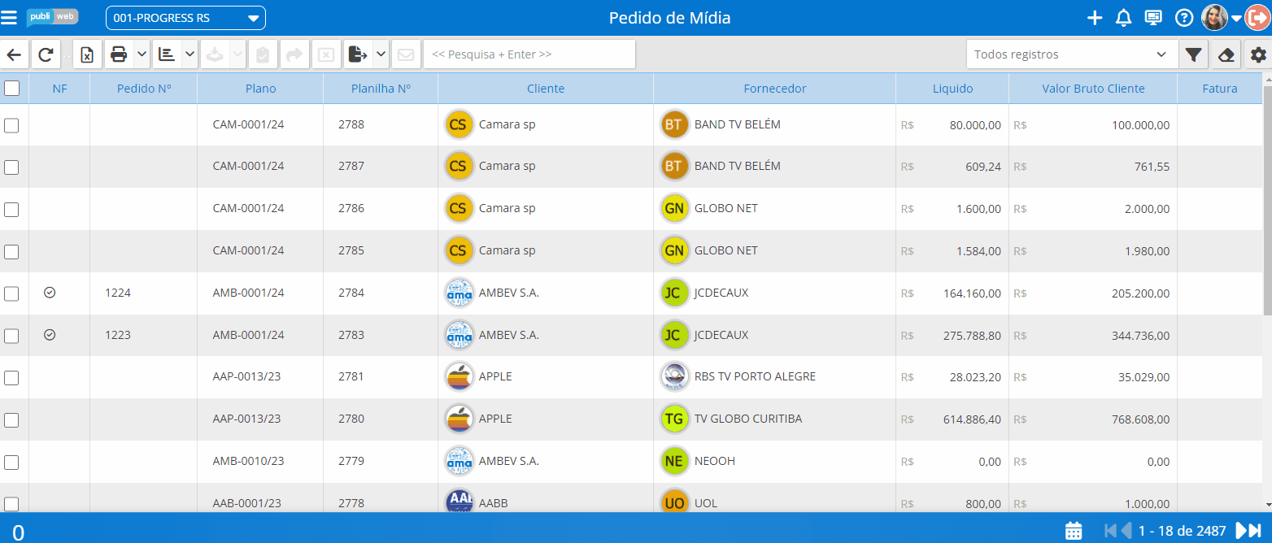Add new record with plus icon
This screenshot has height=543, width=1272.
[x=1095, y=18]
